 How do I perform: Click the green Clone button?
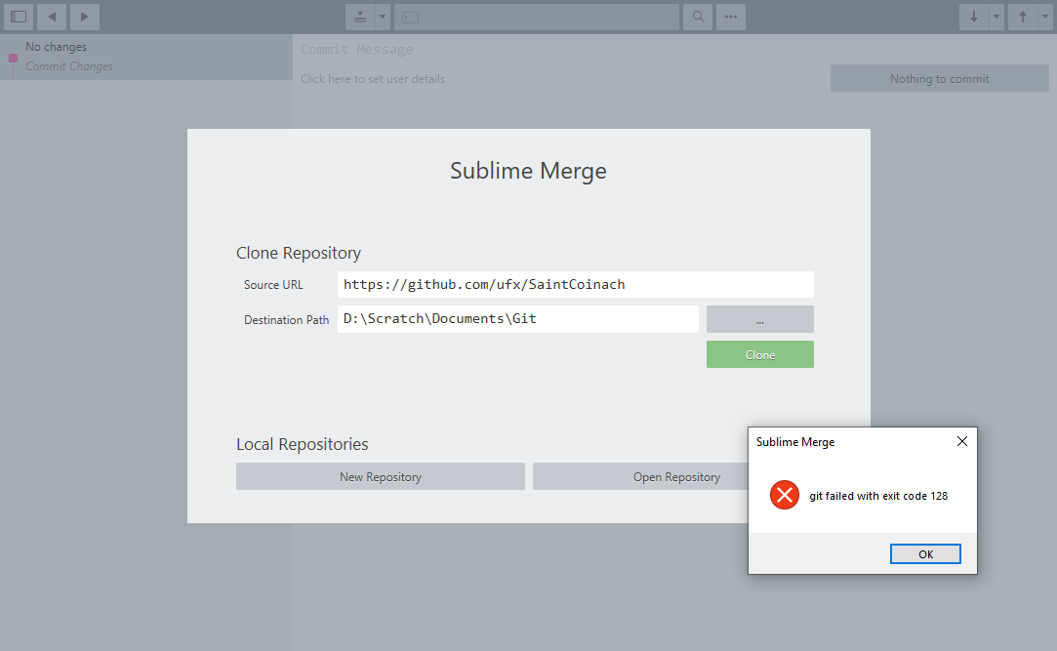click(x=759, y=354)
